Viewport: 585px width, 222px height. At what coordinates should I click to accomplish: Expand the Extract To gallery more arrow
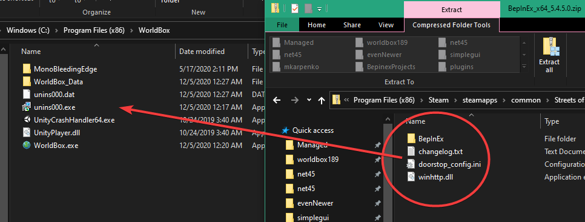[x=524, y=67]
